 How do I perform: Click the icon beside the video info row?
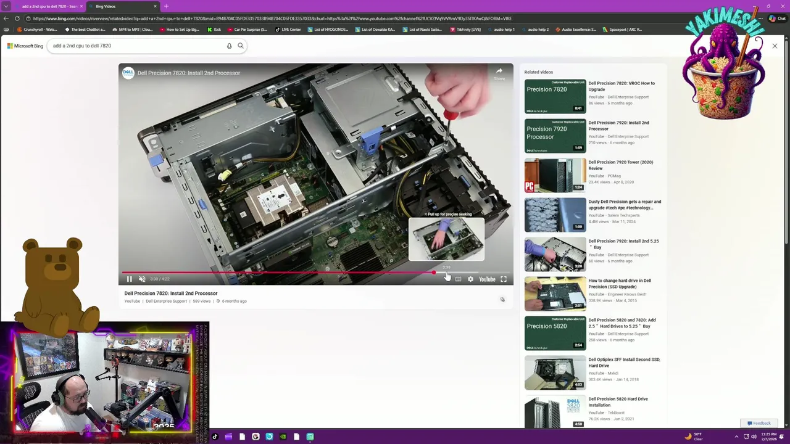tap(502, 300)
